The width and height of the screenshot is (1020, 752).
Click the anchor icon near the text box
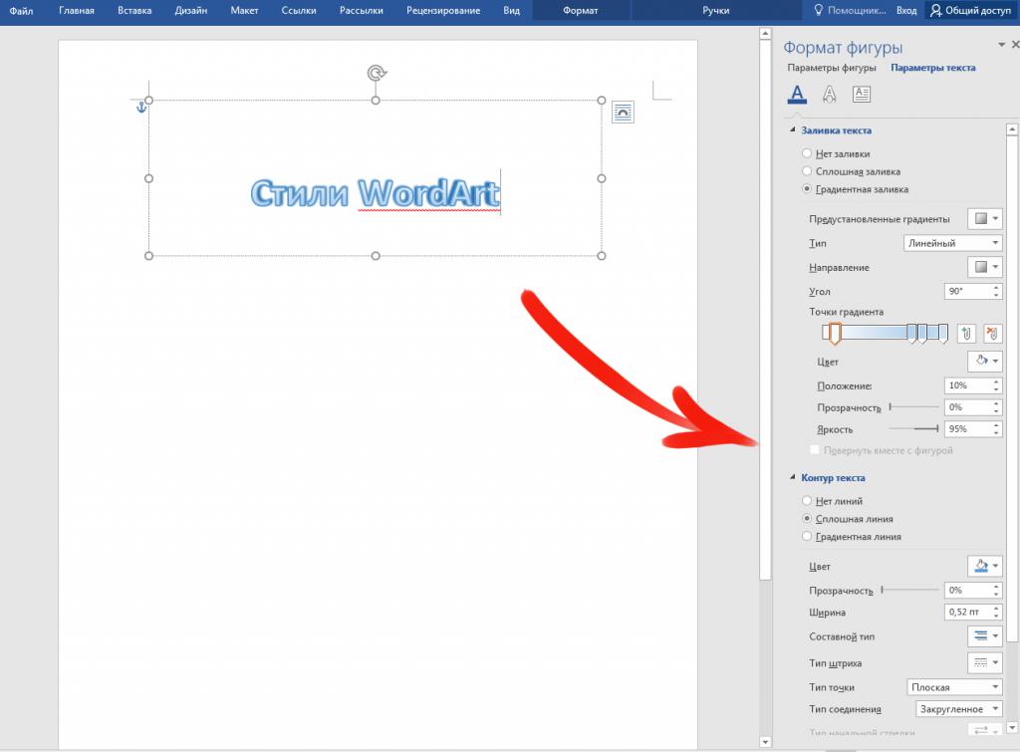(140, 108)
